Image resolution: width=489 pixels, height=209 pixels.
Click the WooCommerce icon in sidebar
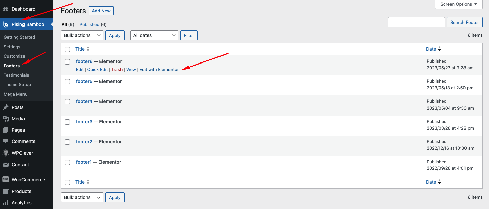(x=6, y=180)
